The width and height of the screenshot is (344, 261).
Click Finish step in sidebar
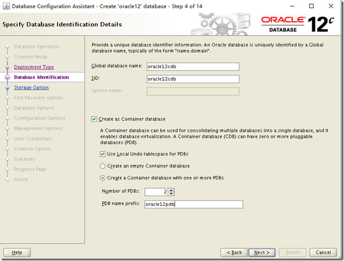tap(21, 180)
